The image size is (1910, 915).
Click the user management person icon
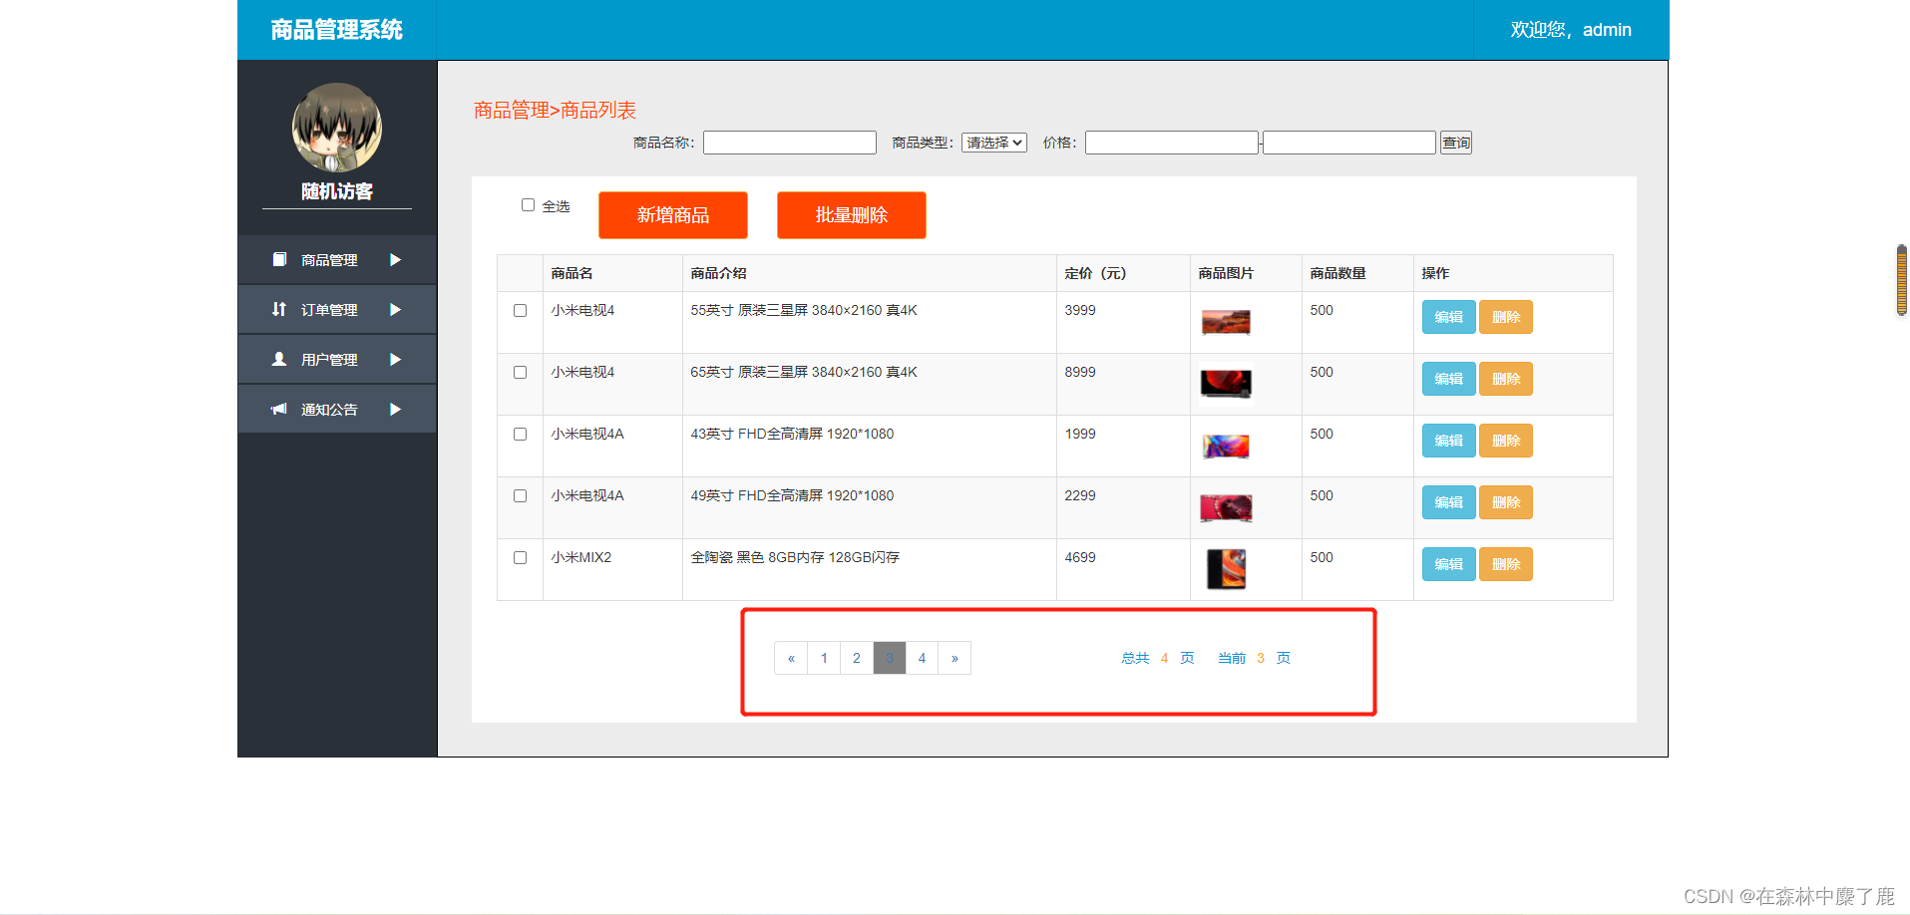(x=279, y=359)
